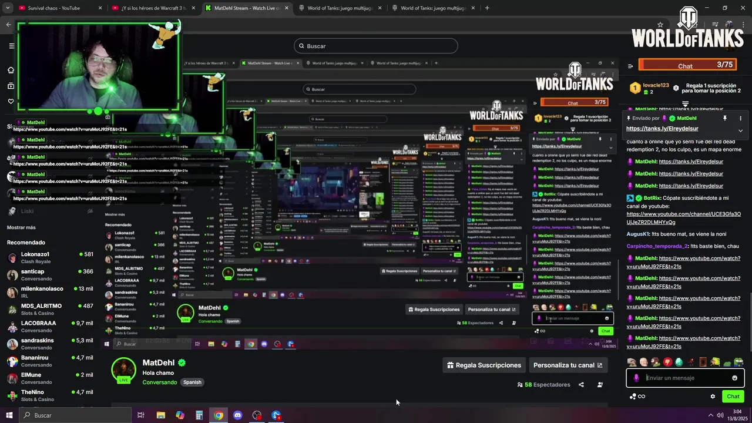
Task: Send the message with the green Chat button
Action: pyautogui.click(x=733, y=397)
